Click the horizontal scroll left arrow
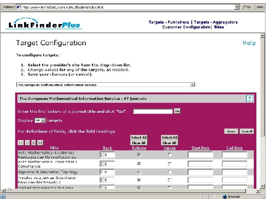266x199 pixels. click(3, 191)
